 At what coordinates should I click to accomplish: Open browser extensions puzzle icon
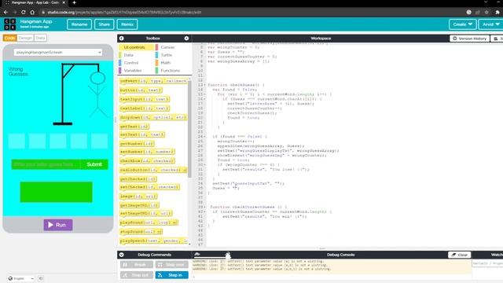pos(497,13)
